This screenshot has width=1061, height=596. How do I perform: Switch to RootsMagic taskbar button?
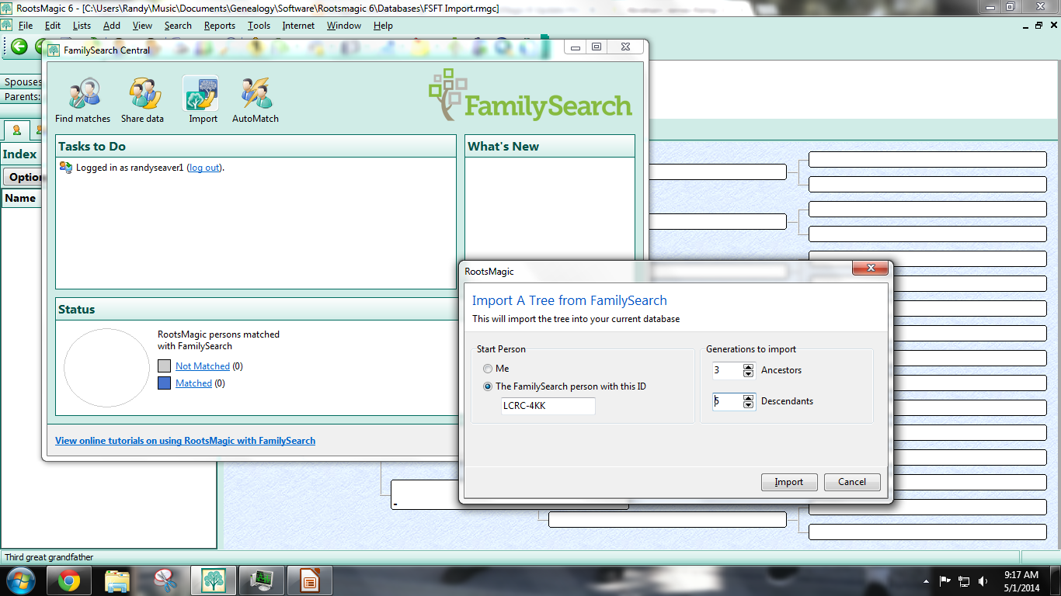pyautogui.click(x=213, y=580)
